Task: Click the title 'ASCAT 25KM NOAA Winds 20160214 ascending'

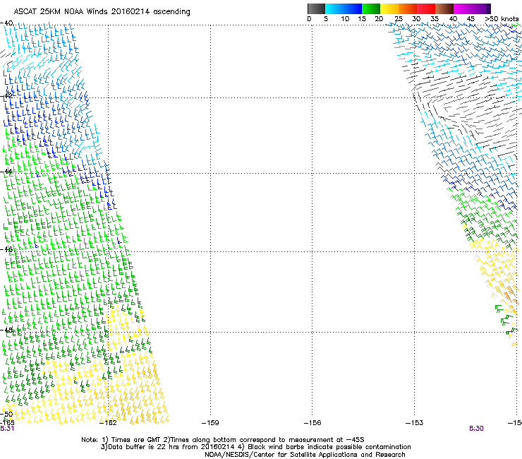Action: tap(102, 12)
